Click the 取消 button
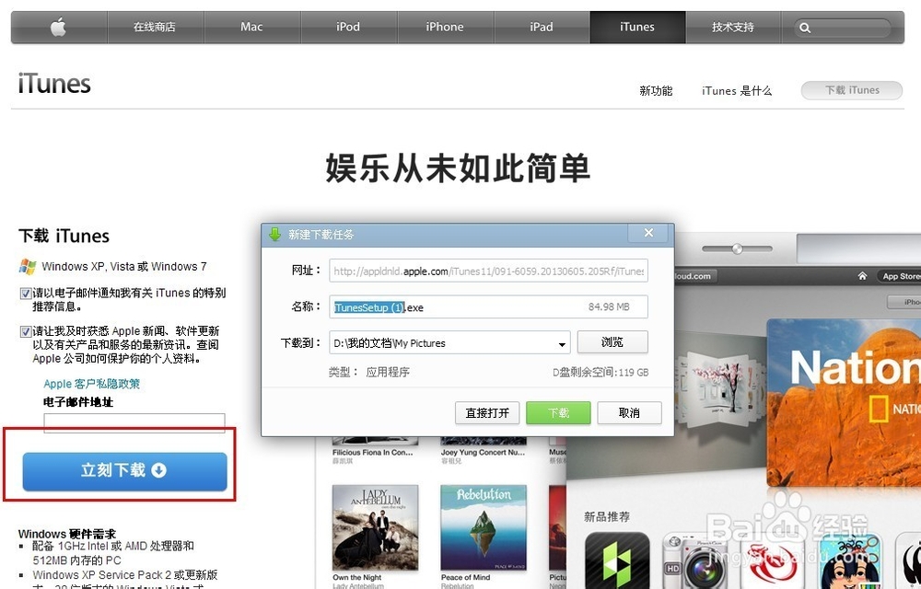921x589 pixels. click(x=629, y=413)
